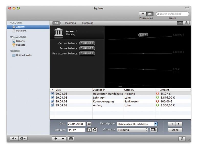Click the outgoing down-arrow amount button
Image resolution: width=197 pixels, height=148 pixels.
(89, 130)
